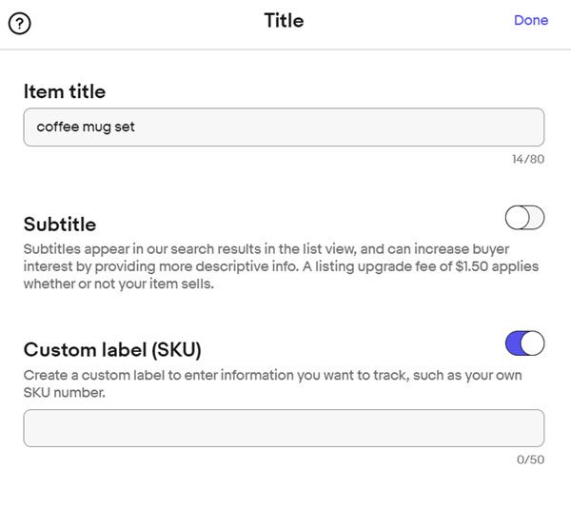Click the "SKU number." text line

[63, 392]
